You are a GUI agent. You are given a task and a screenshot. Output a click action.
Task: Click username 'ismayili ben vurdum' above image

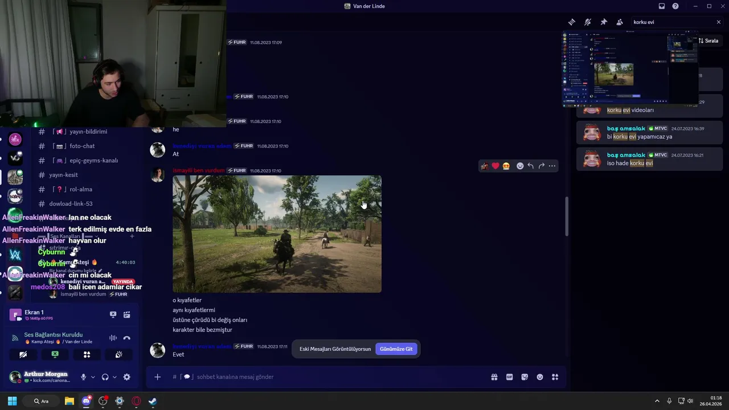(x=199, y=171)
